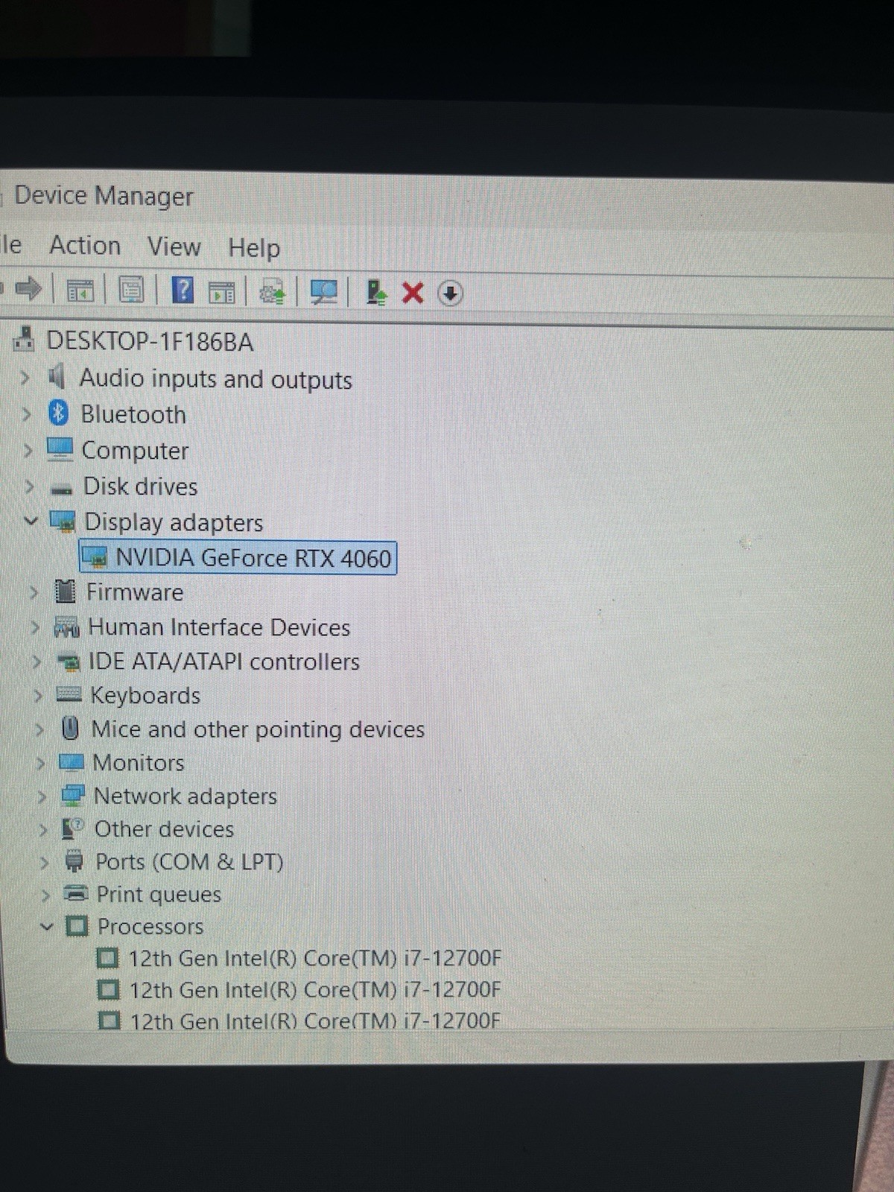Click the Firmware chip icon
This screenshot has width=894, height=1192.
pyautogui.click(x=66, y=592)
